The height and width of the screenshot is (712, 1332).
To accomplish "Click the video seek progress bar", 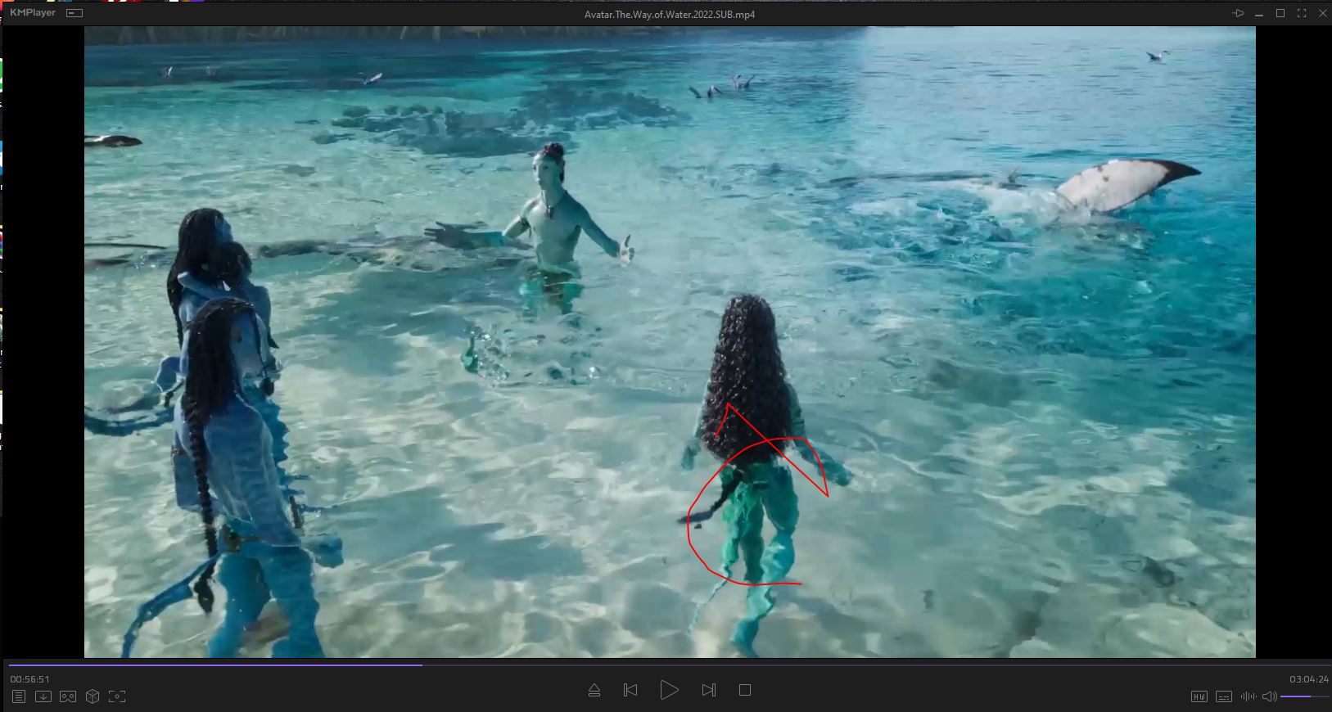I will tap(655, 665).
